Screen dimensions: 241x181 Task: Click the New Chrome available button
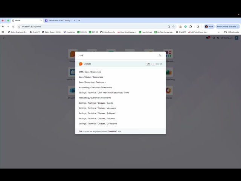tap(228, 27)
